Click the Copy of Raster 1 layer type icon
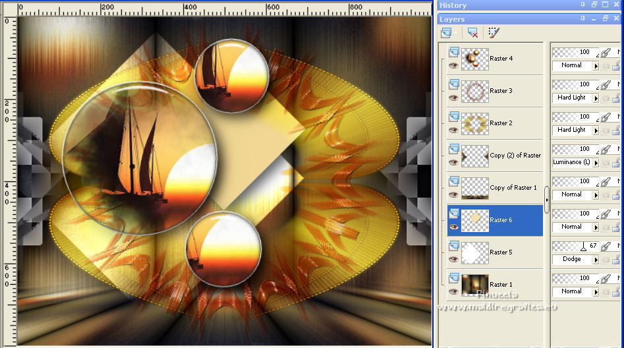The width and height of the screenshot is (624, 348). click(454, 181)
